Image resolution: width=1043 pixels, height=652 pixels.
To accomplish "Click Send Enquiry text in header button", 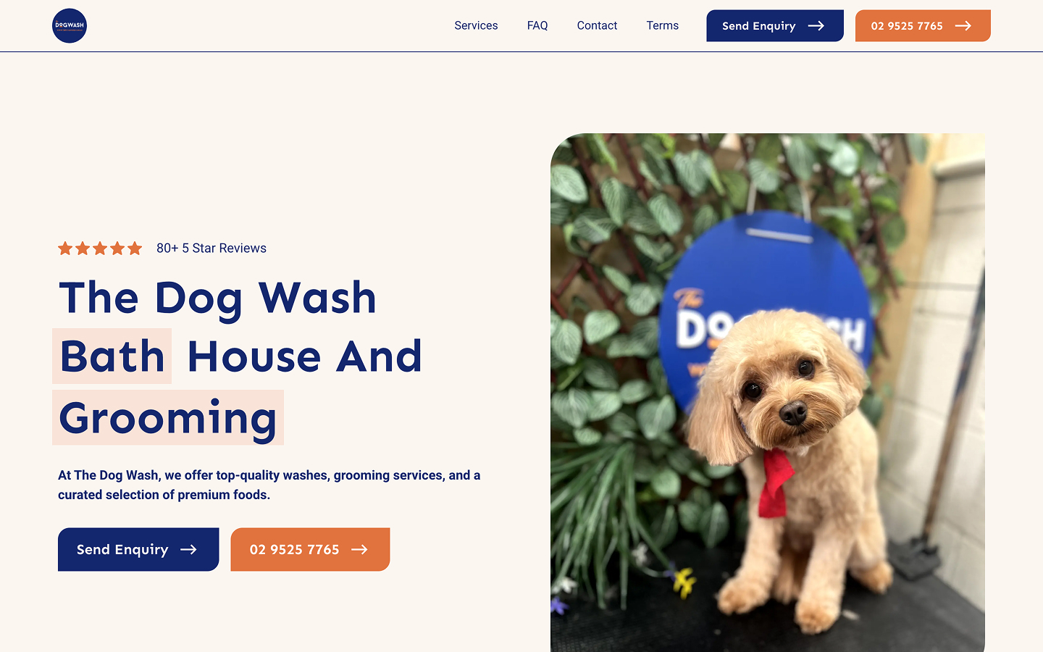I will click(x=758, y=26).
